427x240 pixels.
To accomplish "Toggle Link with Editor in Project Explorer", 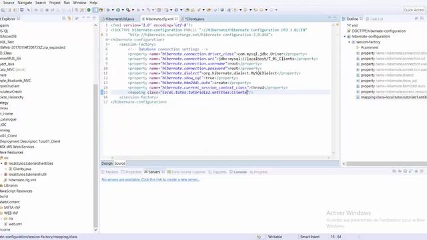I will 69,19.
